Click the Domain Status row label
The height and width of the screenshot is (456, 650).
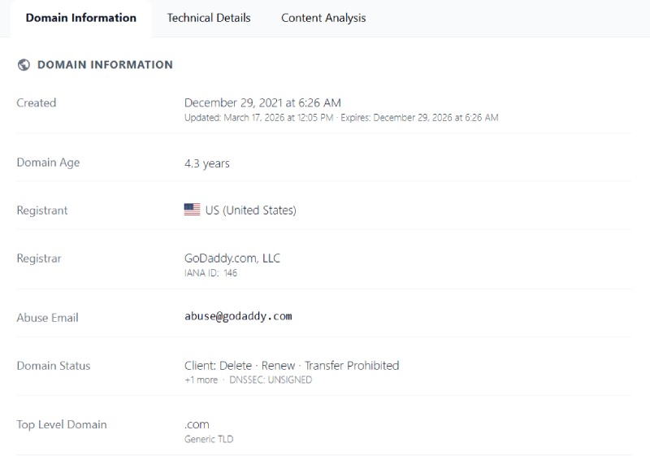coord(53,366)
